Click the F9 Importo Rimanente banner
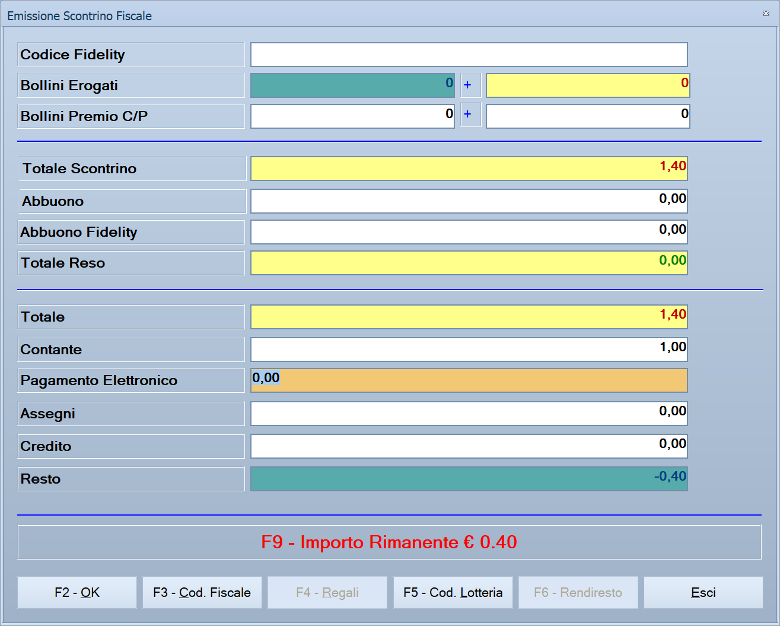This screenshot has width=780, height=626. click(x=390, y=542)
